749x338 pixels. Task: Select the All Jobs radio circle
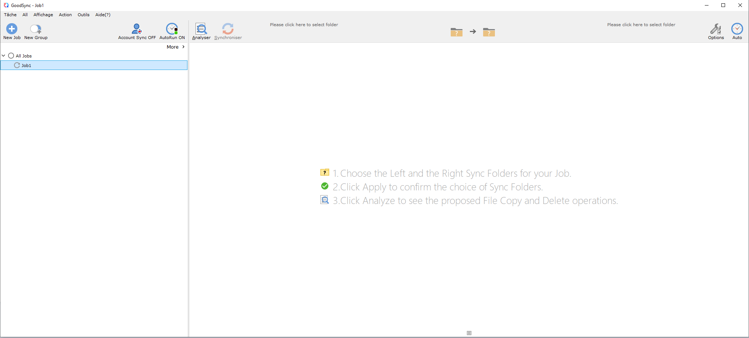(11, 56)
